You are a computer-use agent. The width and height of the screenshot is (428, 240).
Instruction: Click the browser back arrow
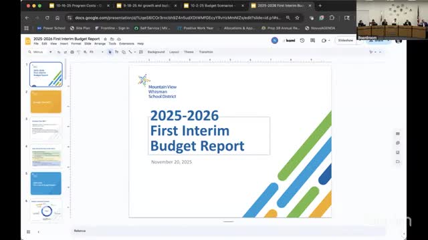coord(27,18)
